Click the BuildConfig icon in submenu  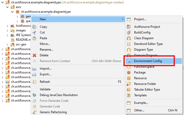point(129,32)
